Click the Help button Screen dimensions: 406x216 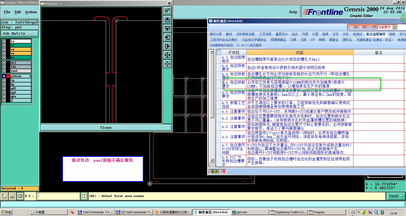293,12
